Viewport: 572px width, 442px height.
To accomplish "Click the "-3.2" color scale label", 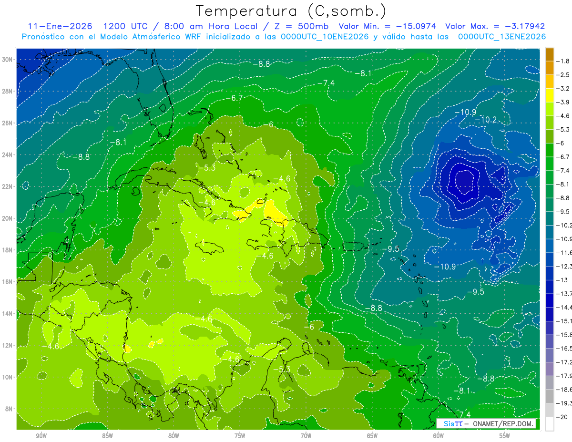I will click(563, 89).
